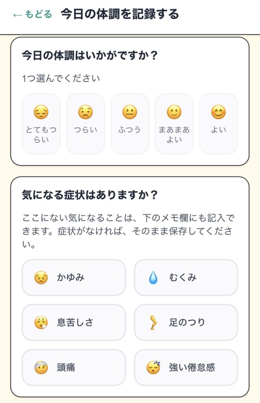Image resolution: width=260 pixels, height=403 pixels.
Task: Select the まあまあよい slight smile option
Action: pos(174,124)
